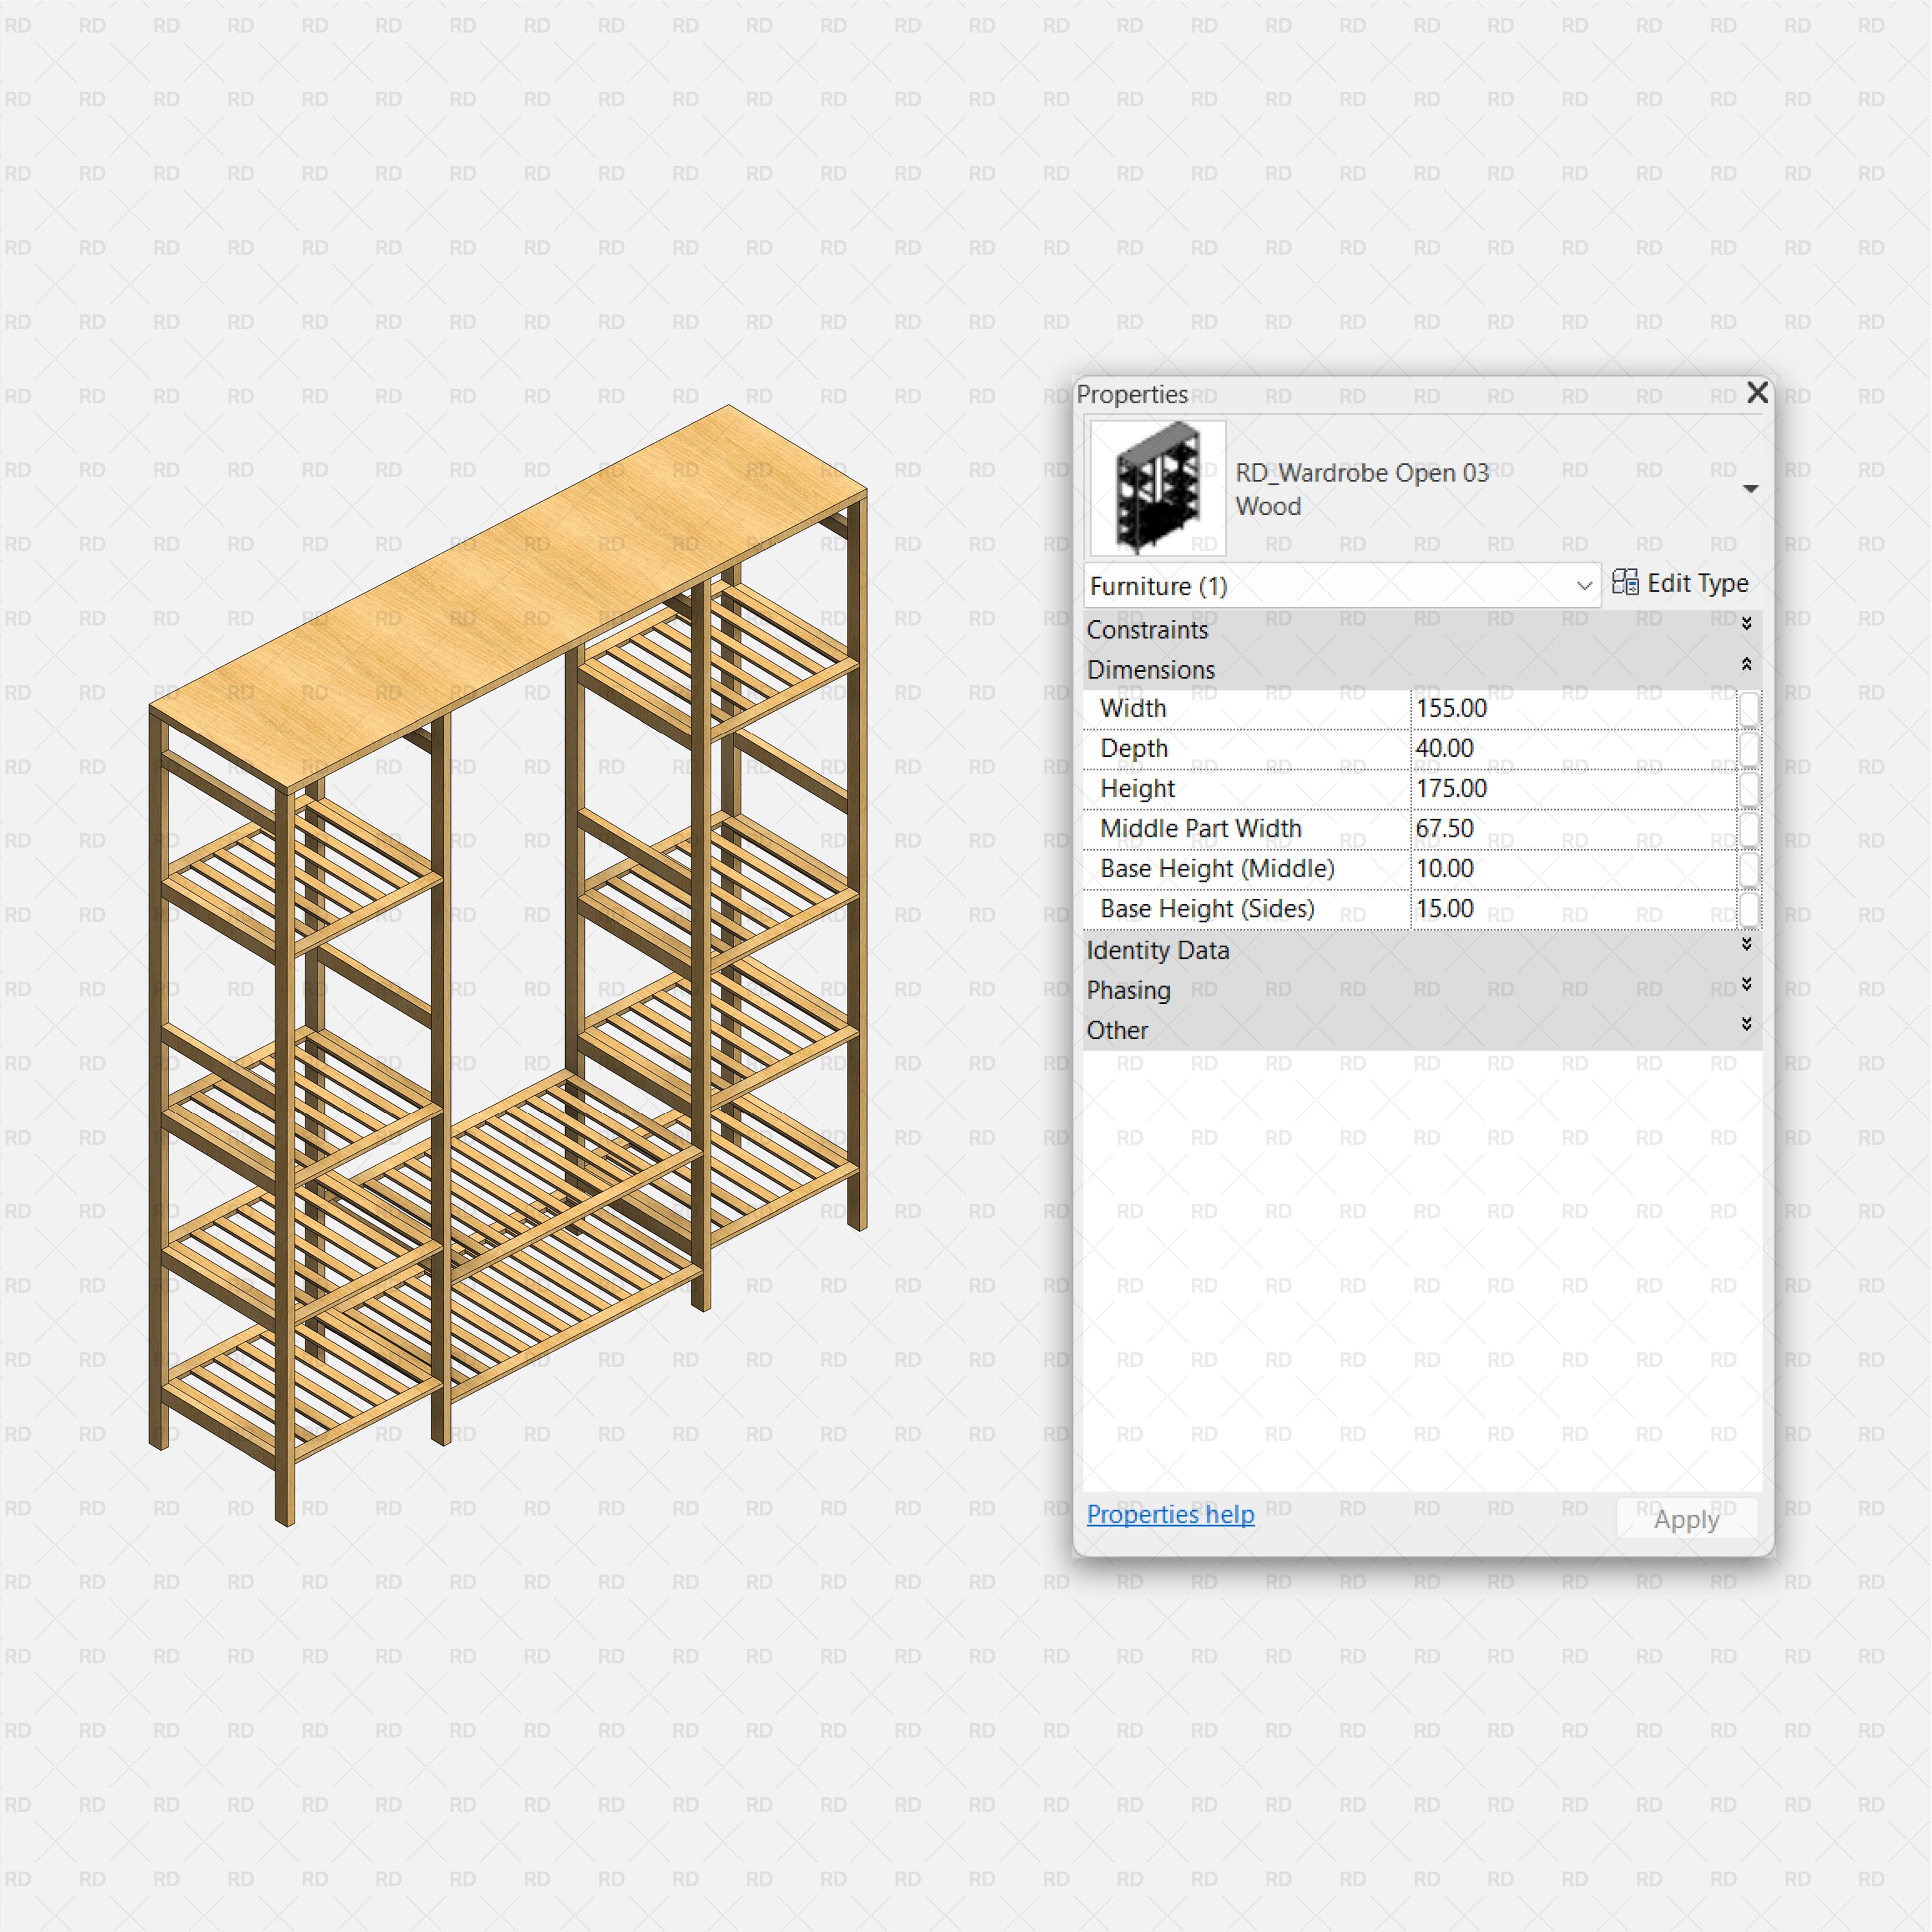
Task: Collapse the Dimensions section
Action: point(1746,663)
